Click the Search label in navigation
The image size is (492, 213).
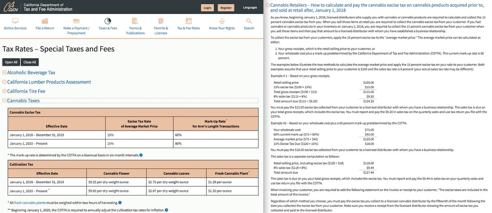(249, 28)
